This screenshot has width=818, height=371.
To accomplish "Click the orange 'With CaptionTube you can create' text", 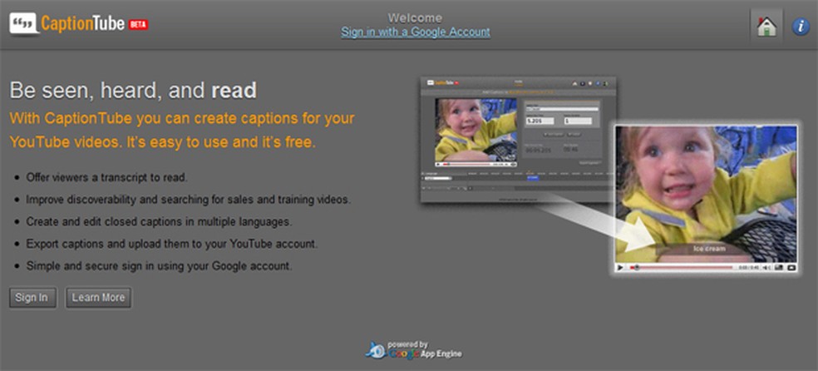I will coord(182,130).
